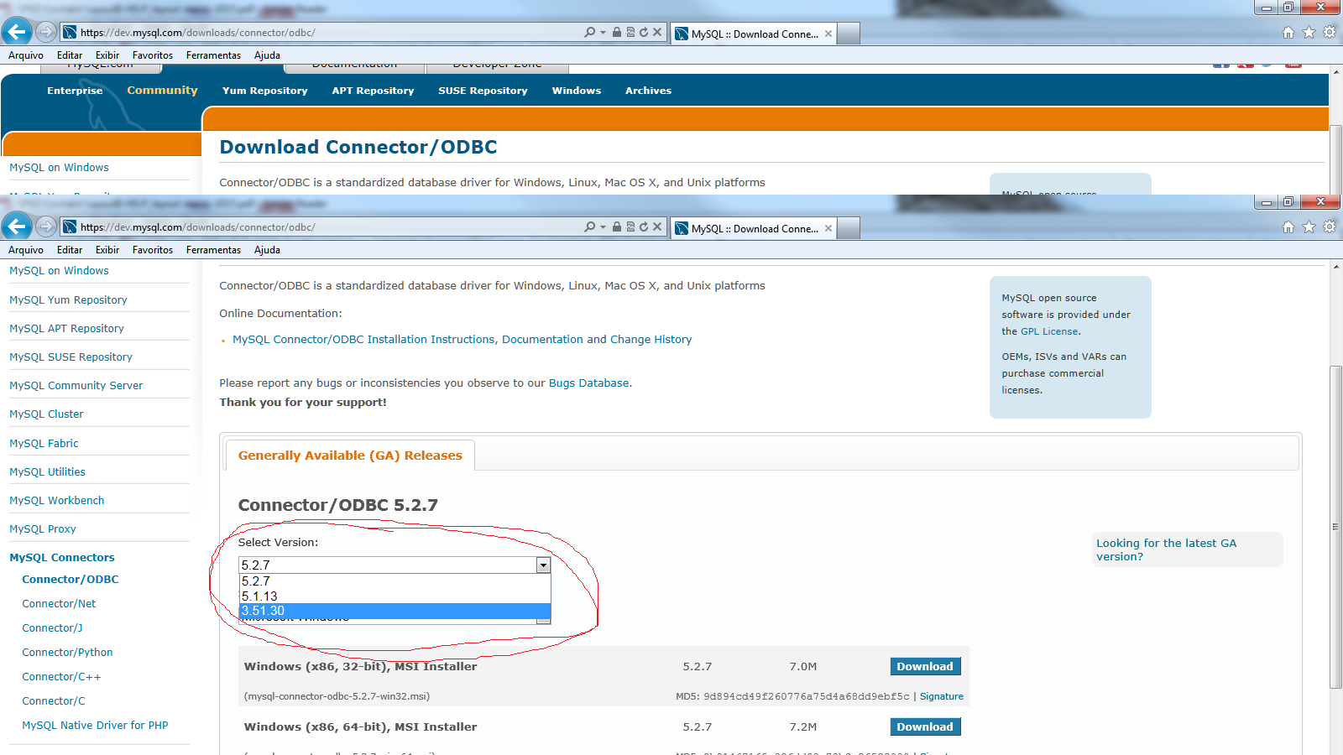Stop page loading in the lower browser window
The width and height of the screenshot is (1343, 755).
657,226
